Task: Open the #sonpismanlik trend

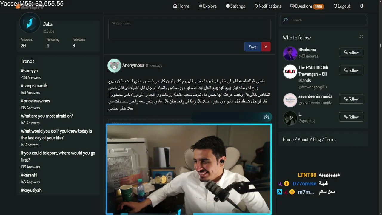Action: pyautogui.click(x=34, y=86)
